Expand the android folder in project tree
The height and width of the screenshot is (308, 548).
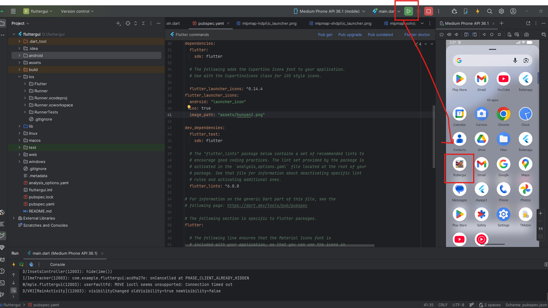pos(19,55)
